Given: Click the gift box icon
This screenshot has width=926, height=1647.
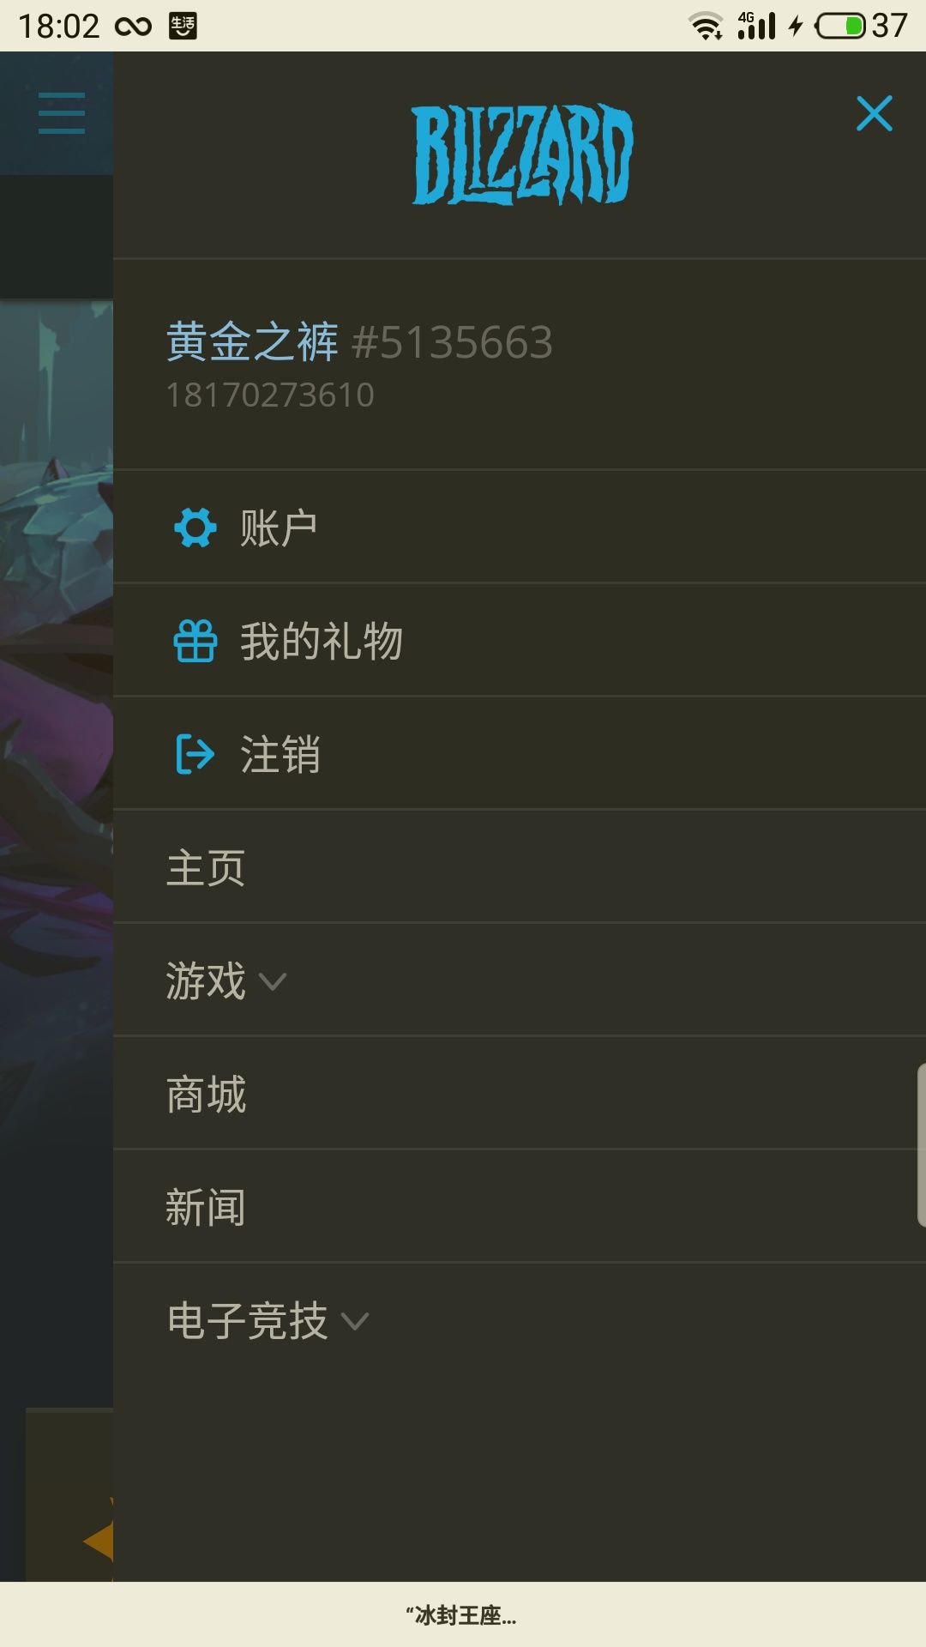Looking at the screenshot, I should pyautogui.click(x=195, y=641).
